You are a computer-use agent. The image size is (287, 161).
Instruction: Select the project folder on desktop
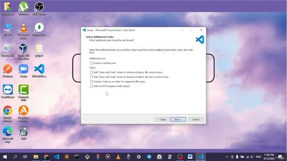tap(39, 50)
